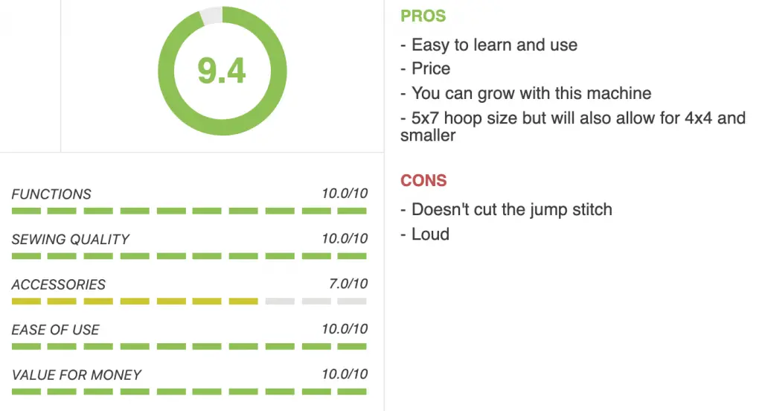762x411 pixels.
Task: Click the 10.0/10 Functions score
Action: [x=345, y=193]
